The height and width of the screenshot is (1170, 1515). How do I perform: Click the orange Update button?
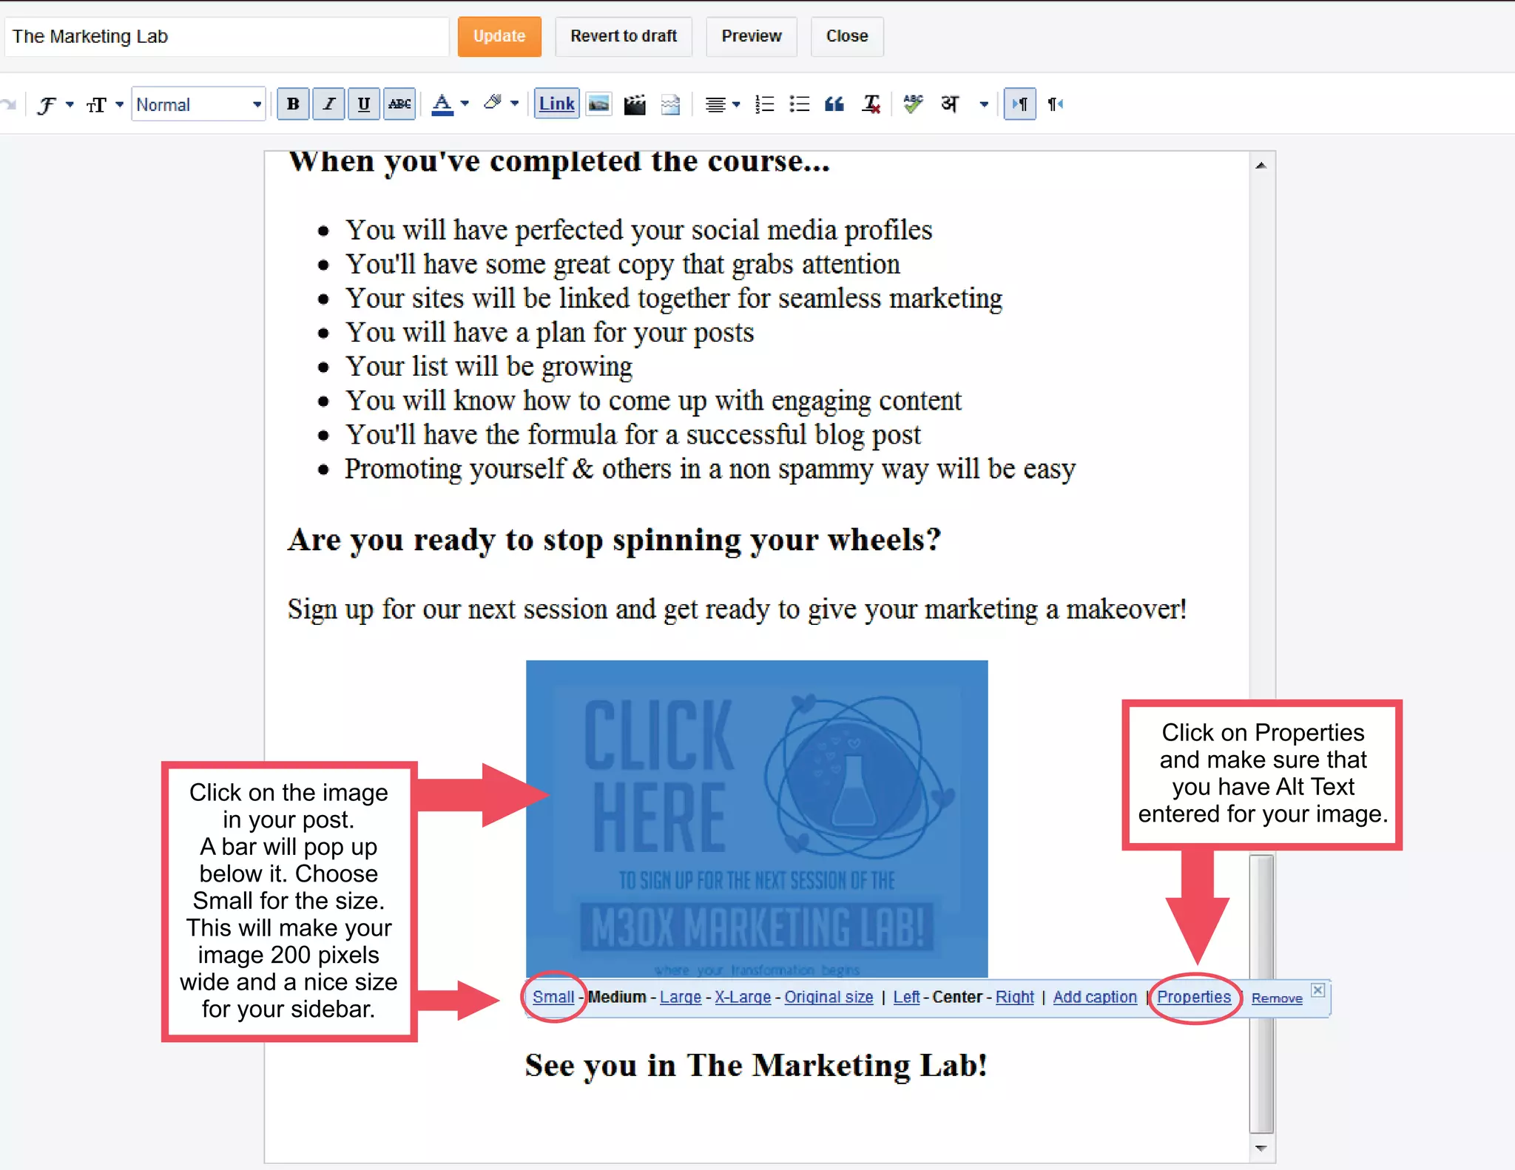tap(499, 36)
